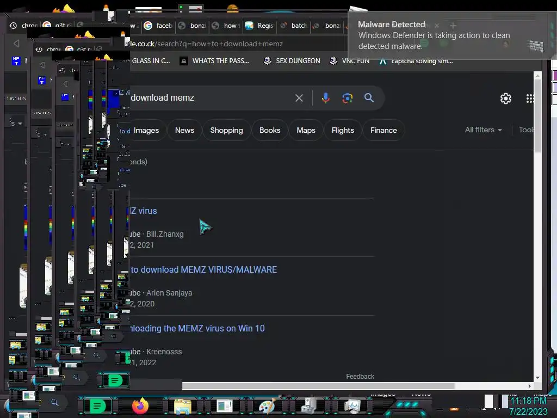The width and height of the screenshot is (557, 418).
Task: Click the 'Bill.Zhanxg' uploader text
Action: [x=165, y=234]
